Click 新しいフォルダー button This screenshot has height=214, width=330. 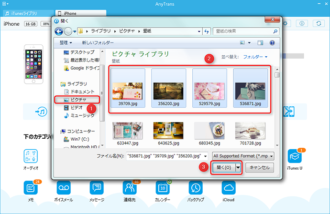tap(98, 43)
